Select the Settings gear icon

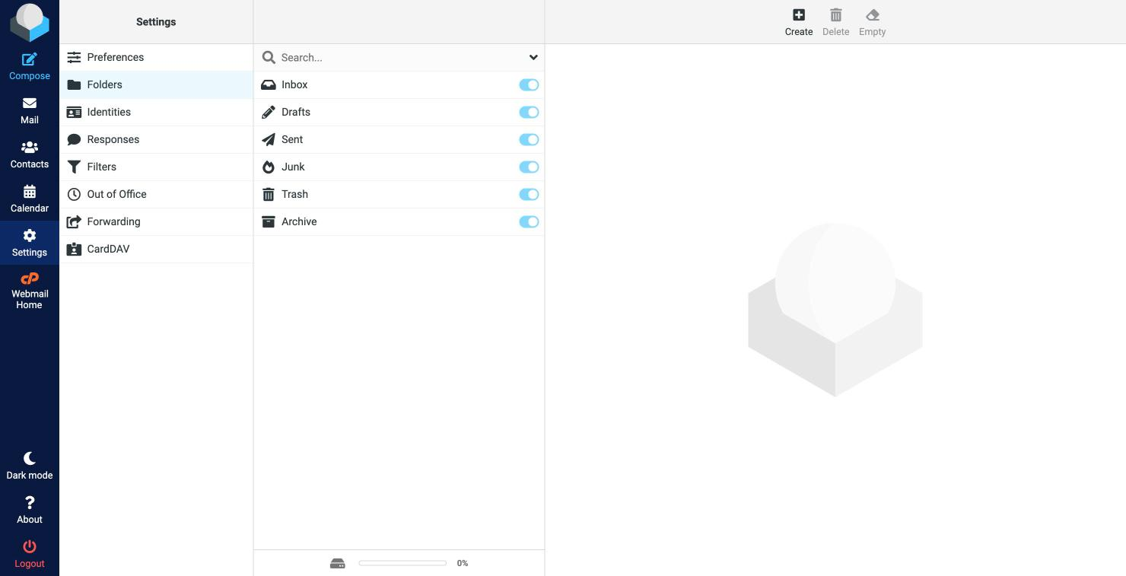[30, 236]
